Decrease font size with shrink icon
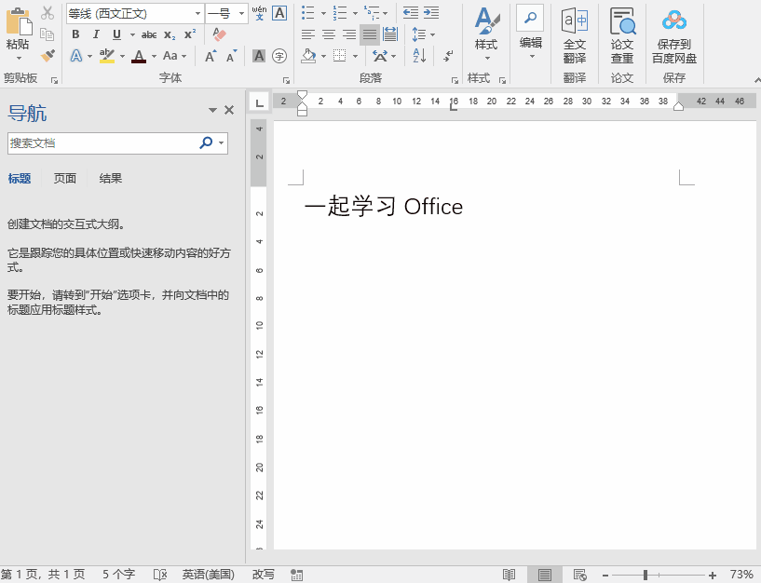Image resolution: width=761 pixels, height=583 pixels. 232,56
